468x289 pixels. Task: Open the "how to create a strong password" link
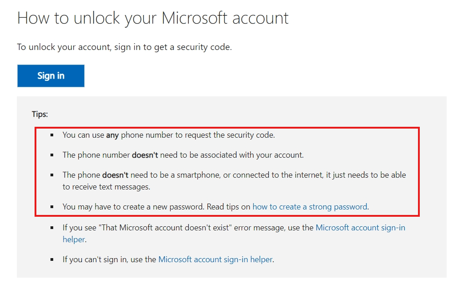pos(310,207)
